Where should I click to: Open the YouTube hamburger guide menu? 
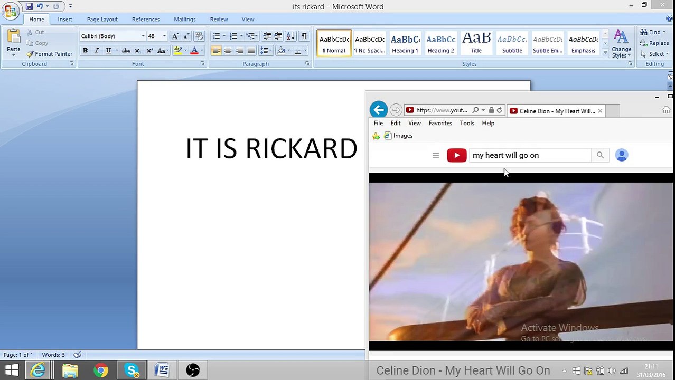pos(436,155)
